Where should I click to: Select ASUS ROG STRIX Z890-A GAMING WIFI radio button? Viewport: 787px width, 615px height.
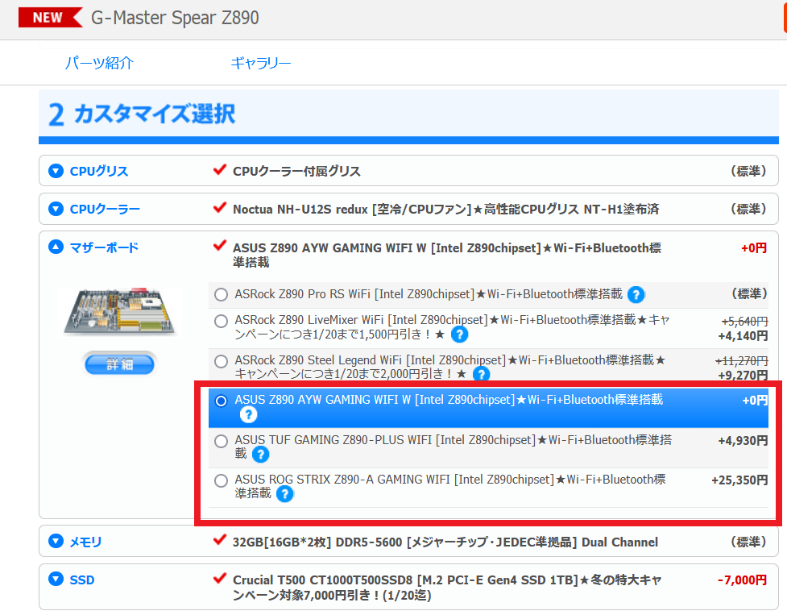click(x=221, y=481)
